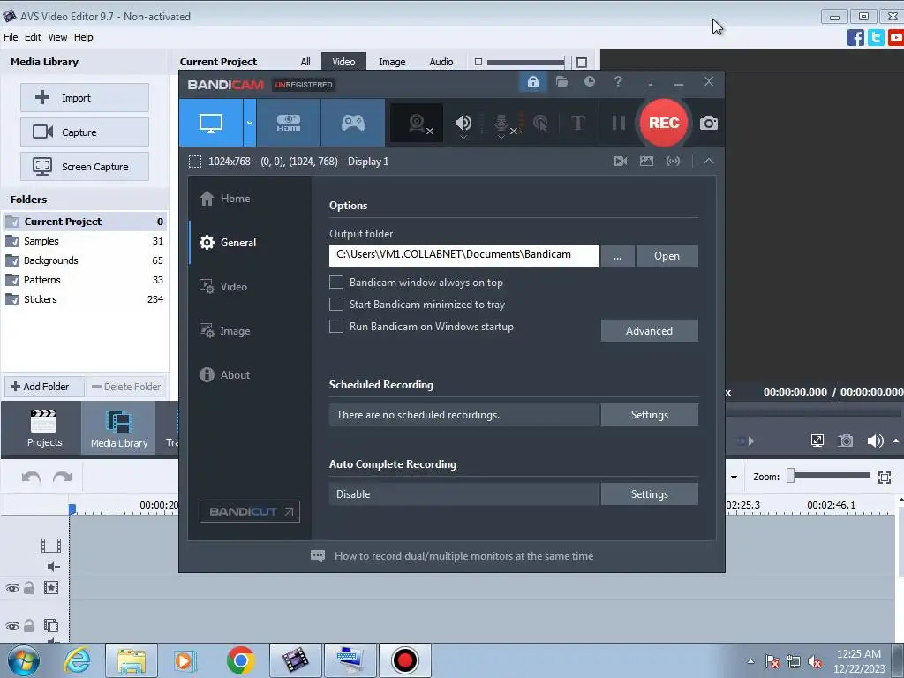Enable Start Bandicam minimized to tray

(x=336, y=305)
